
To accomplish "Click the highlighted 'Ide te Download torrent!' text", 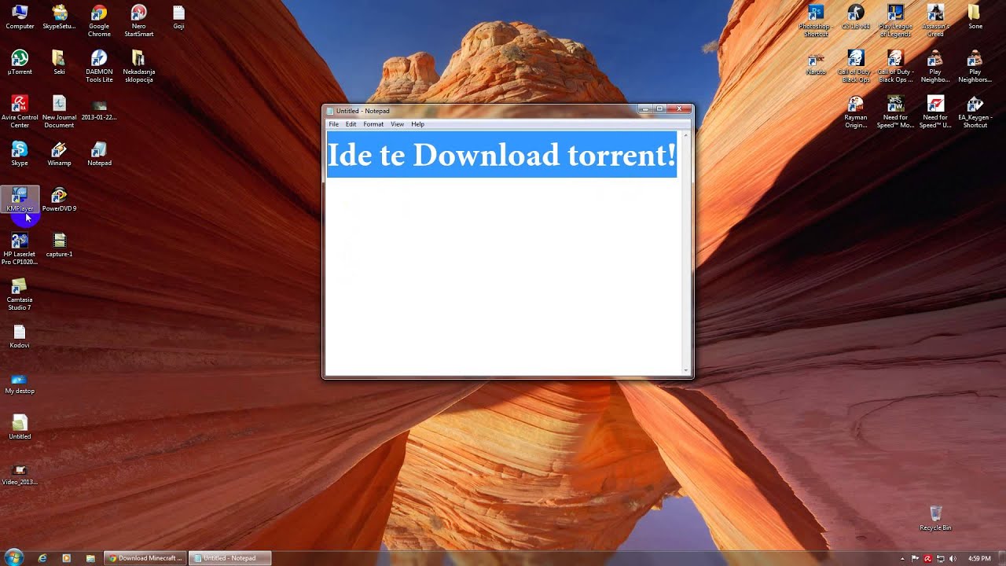I will (501, 155).
